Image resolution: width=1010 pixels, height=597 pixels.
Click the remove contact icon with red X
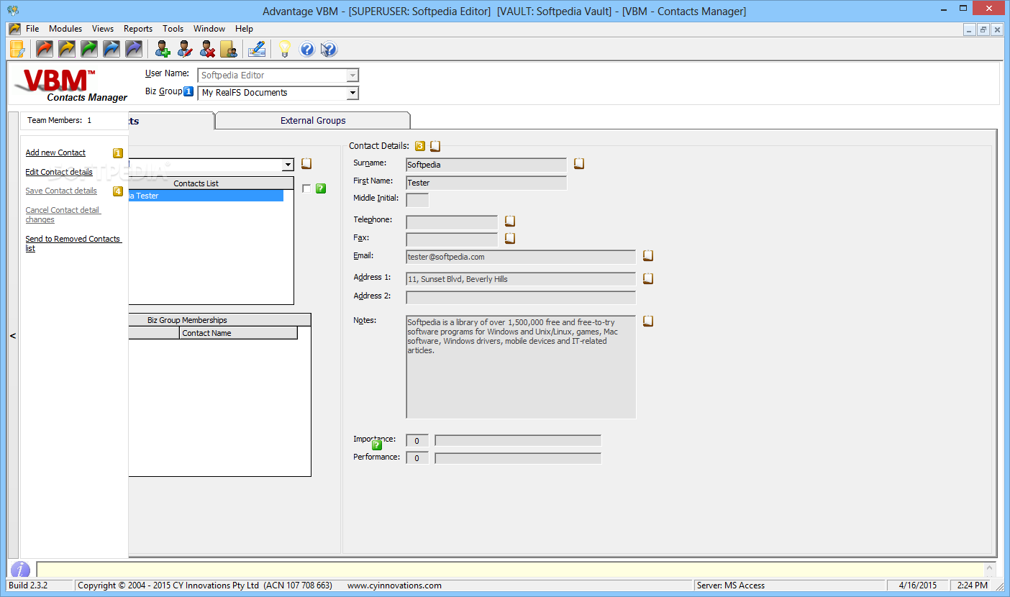click(207, 49)
